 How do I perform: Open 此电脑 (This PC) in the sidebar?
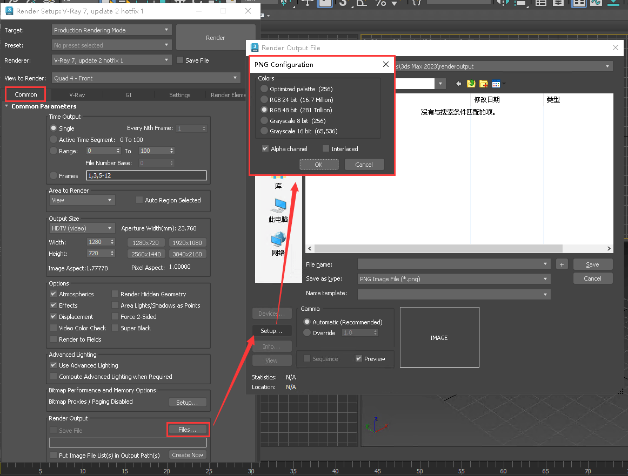click(x=278, y=210)
